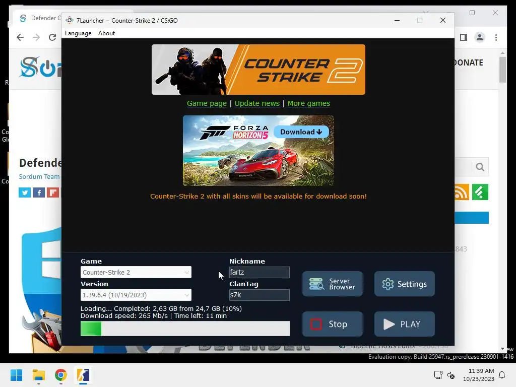Open the Windows Start menu

[x=16, y=375]
